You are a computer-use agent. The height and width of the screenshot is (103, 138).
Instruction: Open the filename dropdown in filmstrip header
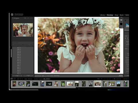point(47,79)
